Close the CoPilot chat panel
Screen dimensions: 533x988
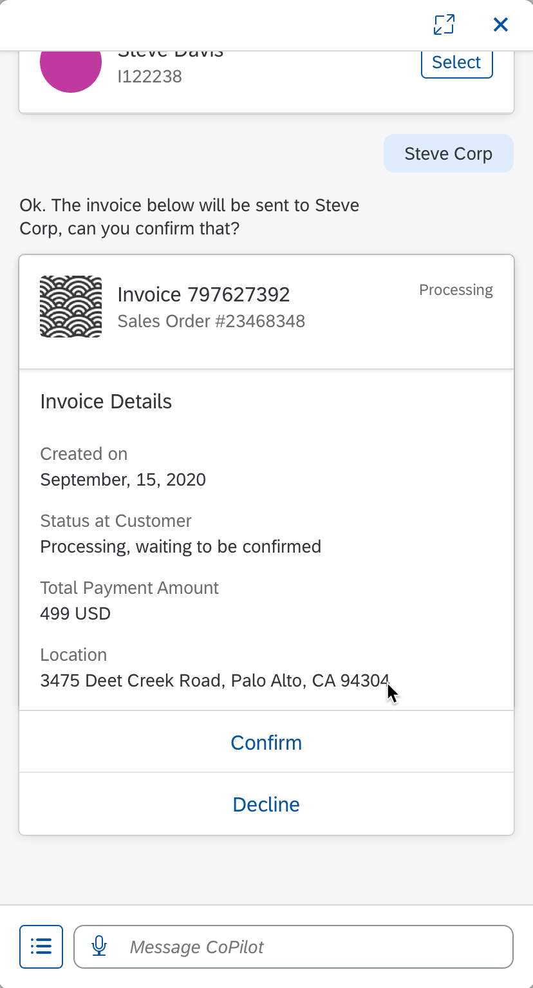tap(500, 24)
